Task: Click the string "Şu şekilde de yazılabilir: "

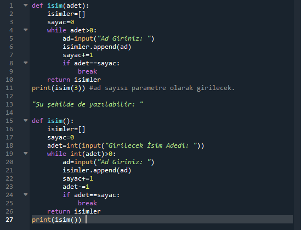Action: (88, 104)
